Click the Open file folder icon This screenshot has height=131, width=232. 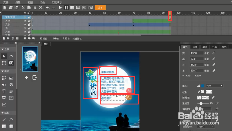[11, 8]
